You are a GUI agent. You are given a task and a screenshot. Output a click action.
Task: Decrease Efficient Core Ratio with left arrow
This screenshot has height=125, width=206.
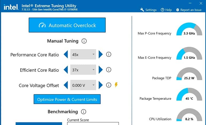[66, 70]
